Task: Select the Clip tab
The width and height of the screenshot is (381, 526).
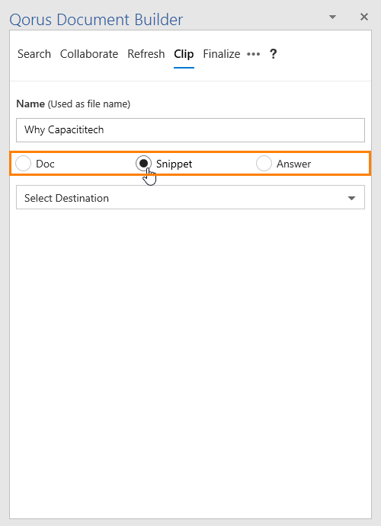Action: [184, 54]
